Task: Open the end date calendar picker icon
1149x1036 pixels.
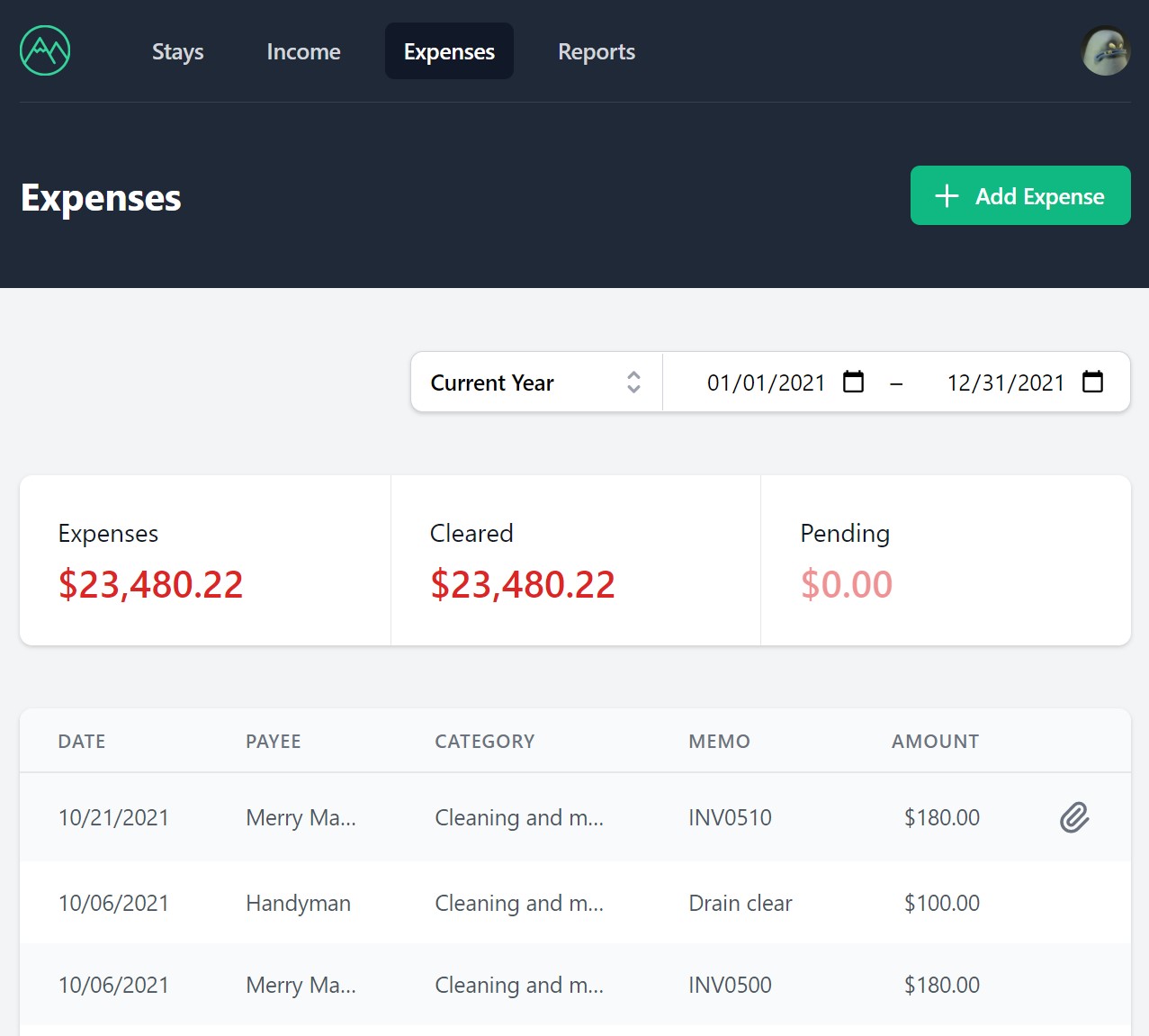Action: coord(1092,382)
